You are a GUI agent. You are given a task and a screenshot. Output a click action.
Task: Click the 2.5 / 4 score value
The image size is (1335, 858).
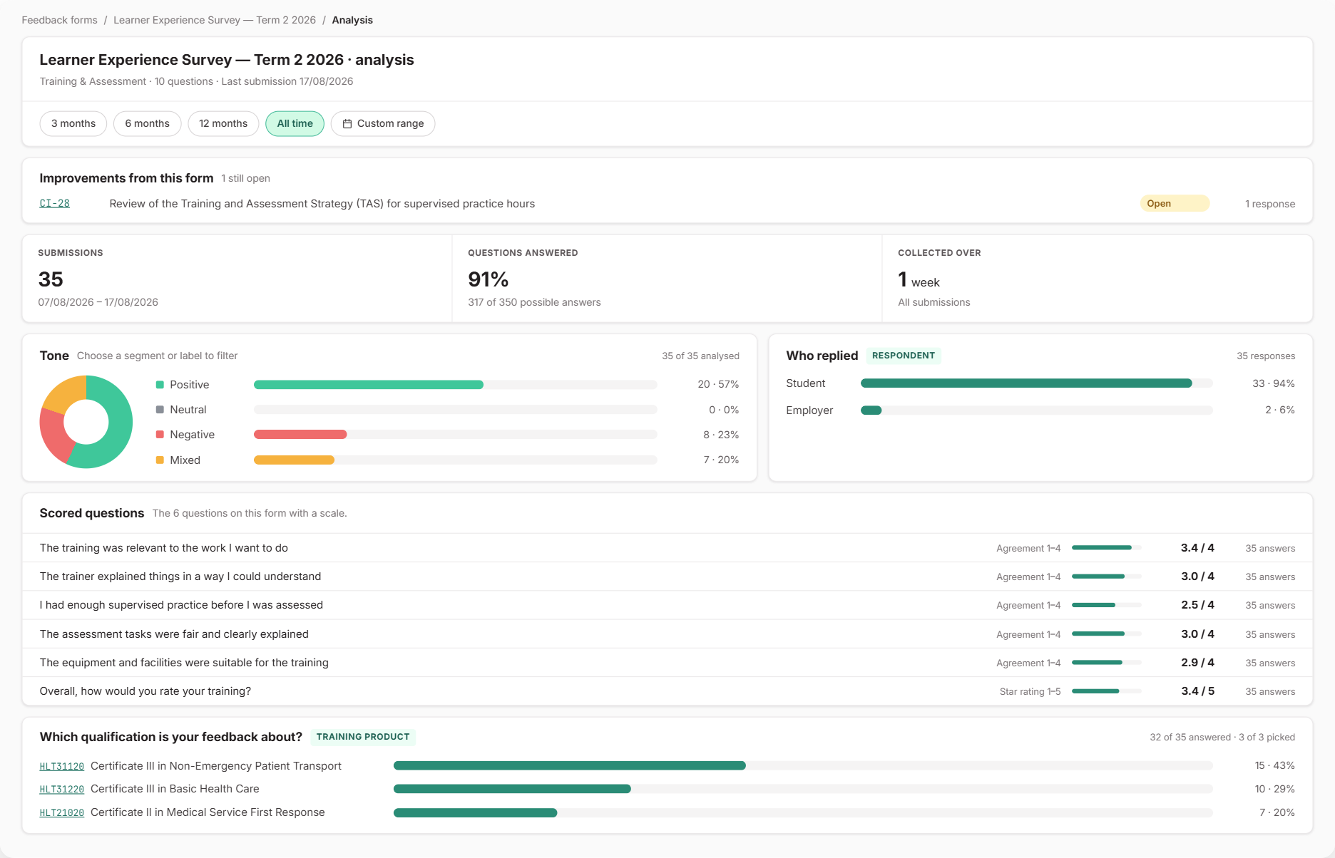[x=1197, y=605]
